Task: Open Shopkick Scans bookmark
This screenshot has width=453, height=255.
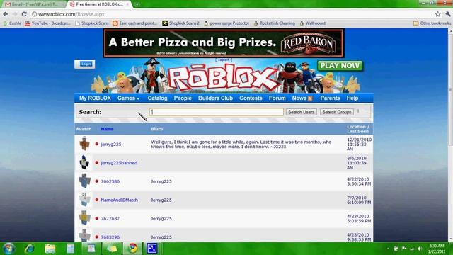Action: pyautogui.click(x=92, y=23)
